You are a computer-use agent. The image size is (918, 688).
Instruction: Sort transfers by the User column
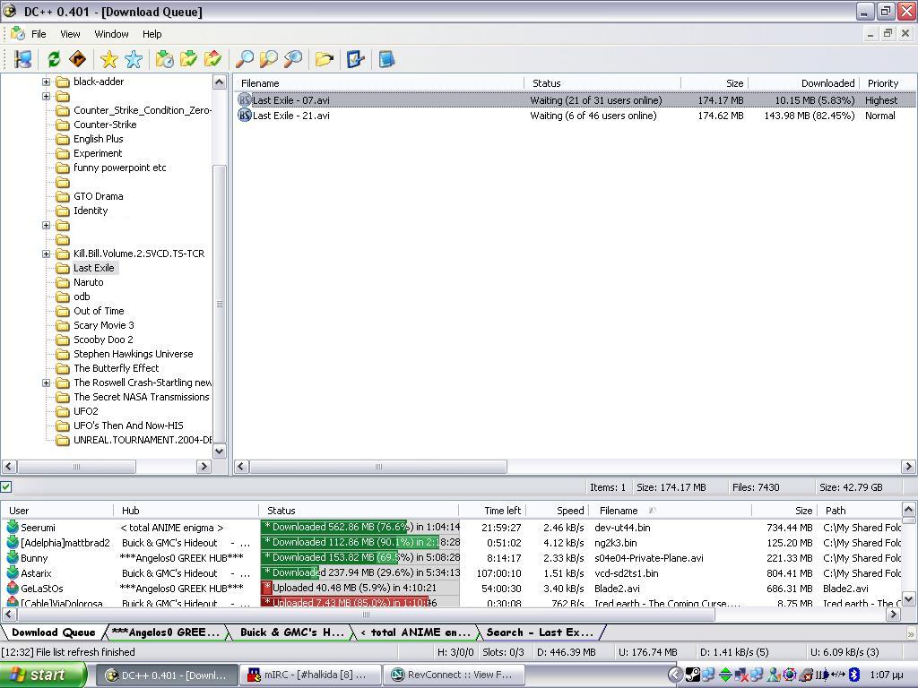coord(56,510)
